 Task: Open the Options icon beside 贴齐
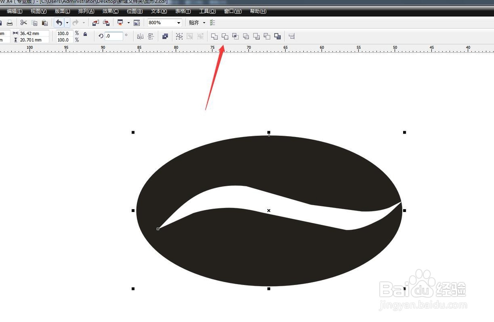[212, 23]
